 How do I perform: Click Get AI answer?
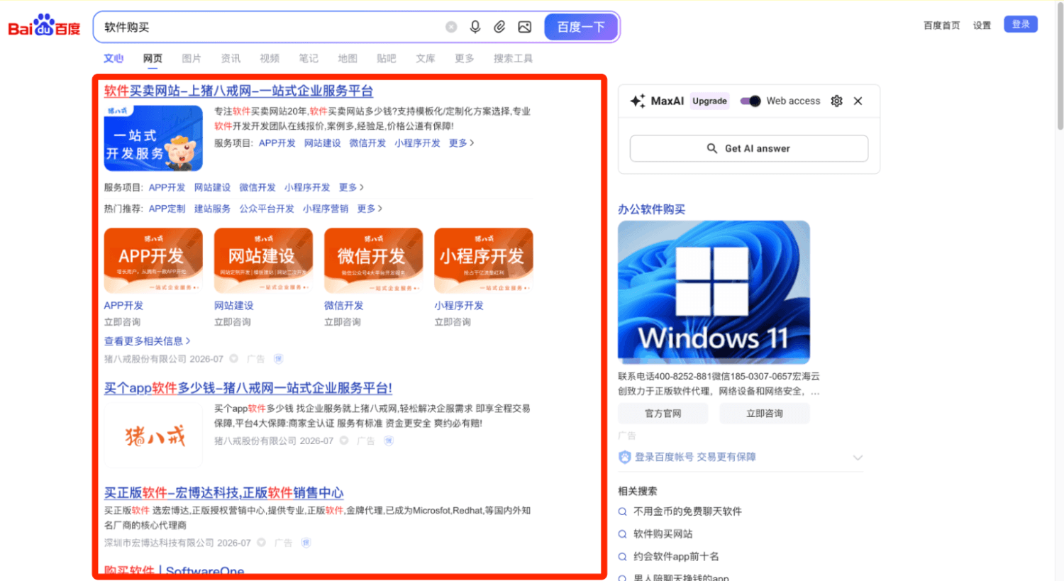click(749, 148)
